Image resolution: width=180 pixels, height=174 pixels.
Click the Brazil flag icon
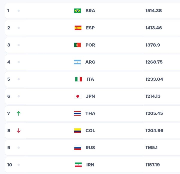click(x=77, y=11)
